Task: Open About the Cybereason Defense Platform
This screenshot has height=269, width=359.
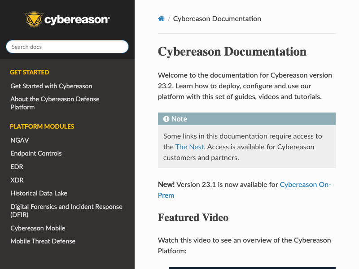Action: pyautogui.click(x=55, y=103)
